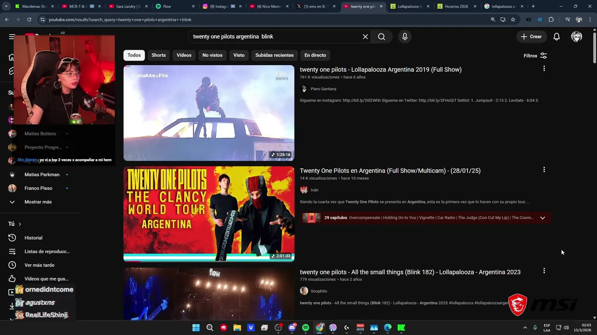
Task: Open YouTube notifications bell
Action: pyautogui.click(x=556, y=37)
